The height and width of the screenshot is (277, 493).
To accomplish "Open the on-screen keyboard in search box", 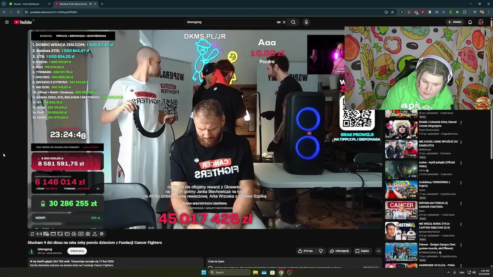I will pos(278,22).
